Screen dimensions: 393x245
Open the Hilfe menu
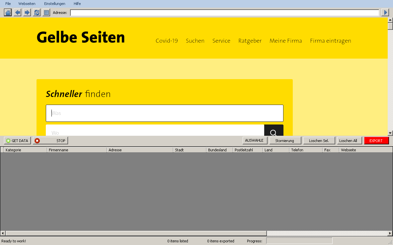pos(77,4)
